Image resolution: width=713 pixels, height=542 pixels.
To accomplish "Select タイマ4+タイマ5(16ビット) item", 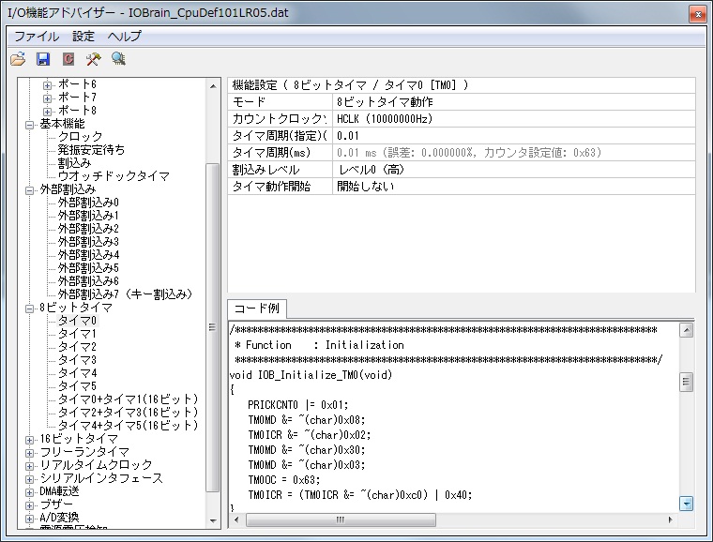I will tap(129, 426).
